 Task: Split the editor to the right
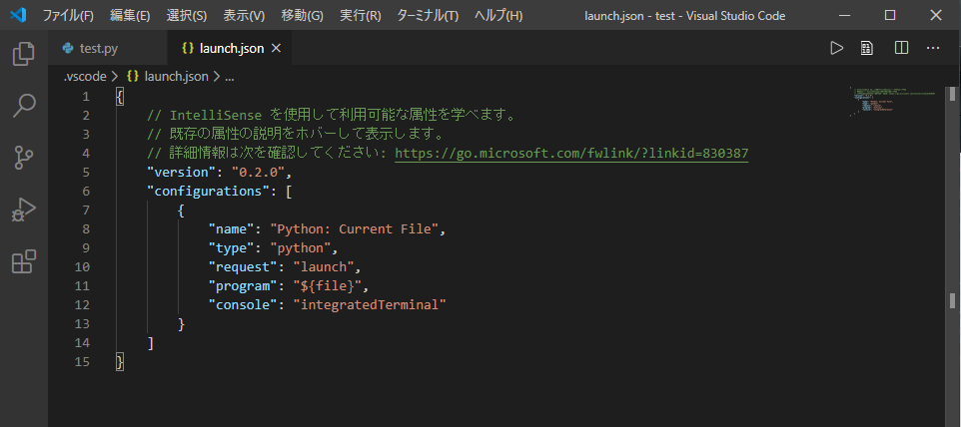pyautogui.click(x=901, y=48)
